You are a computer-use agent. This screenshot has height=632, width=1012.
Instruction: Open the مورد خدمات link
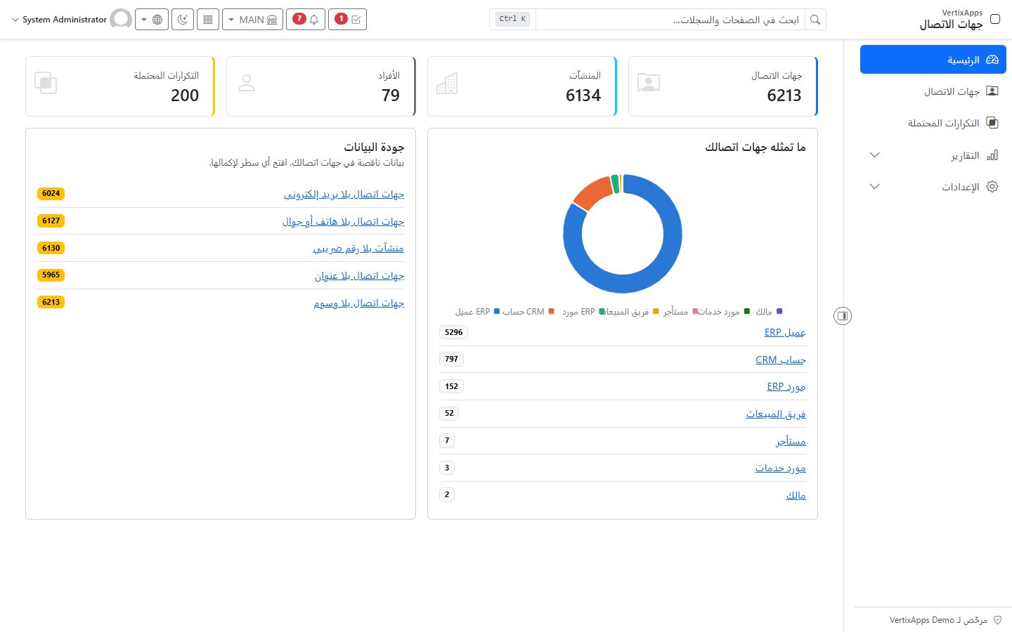point(781,468)
